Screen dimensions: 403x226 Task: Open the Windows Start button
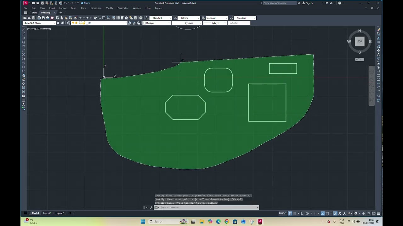click(143, 222)
